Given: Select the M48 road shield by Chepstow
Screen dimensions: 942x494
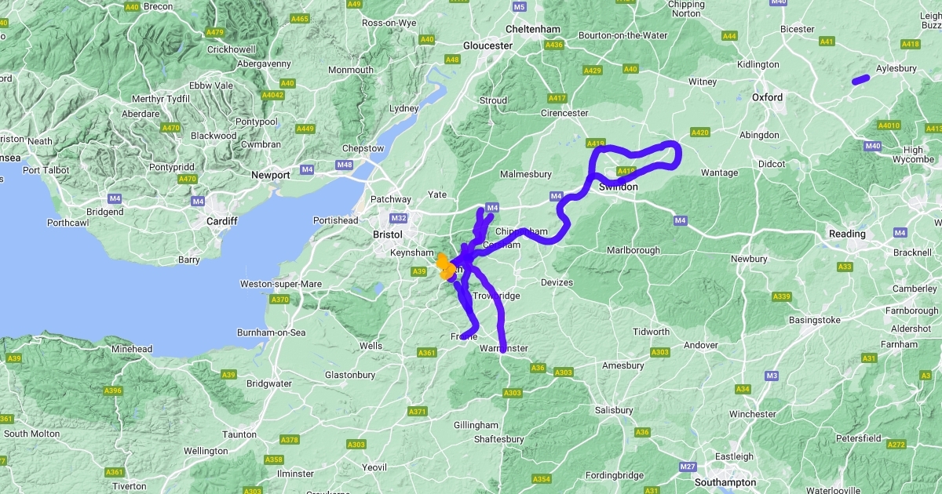Looking at the screenshot, I should click(344, 165).
